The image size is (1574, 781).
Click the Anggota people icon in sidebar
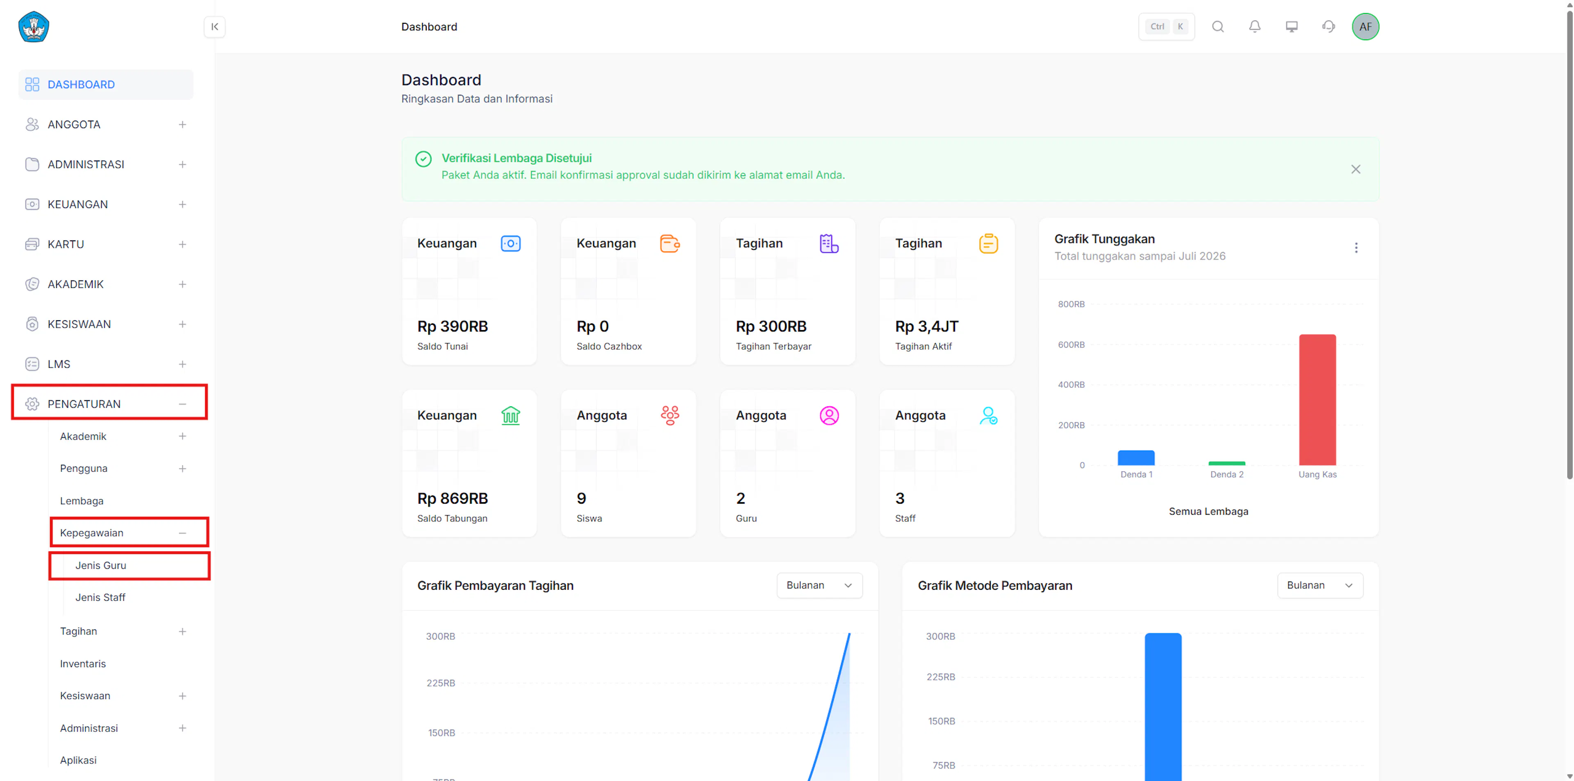32,125
